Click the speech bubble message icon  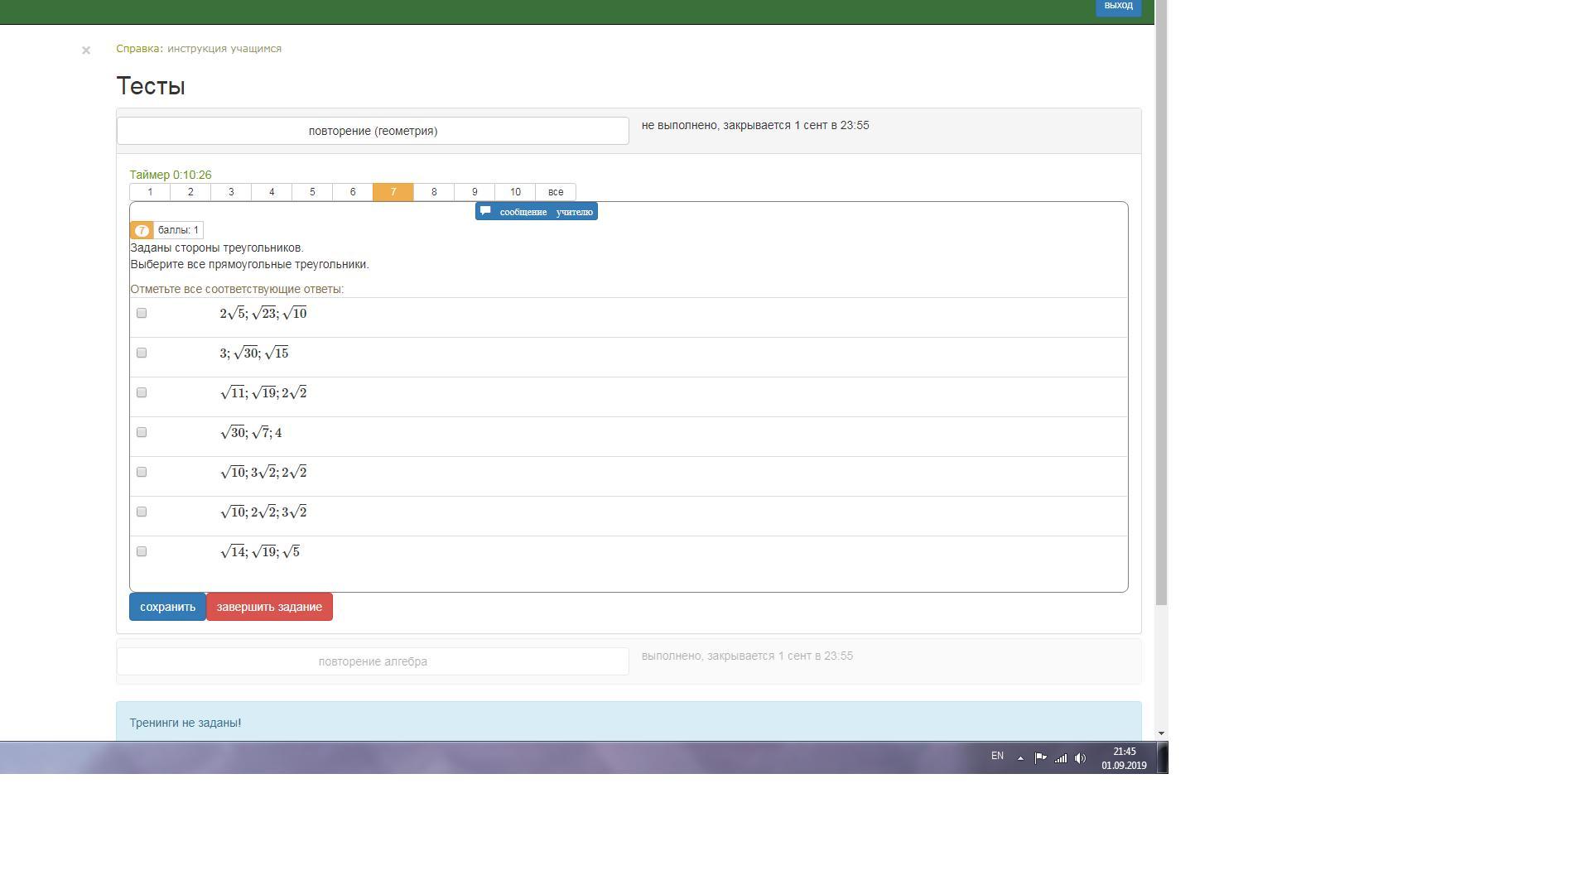[486, 211]
